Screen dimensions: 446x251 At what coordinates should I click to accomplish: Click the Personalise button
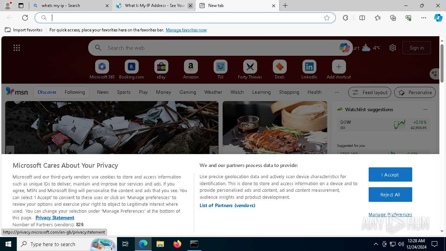[x=415, y=92]
